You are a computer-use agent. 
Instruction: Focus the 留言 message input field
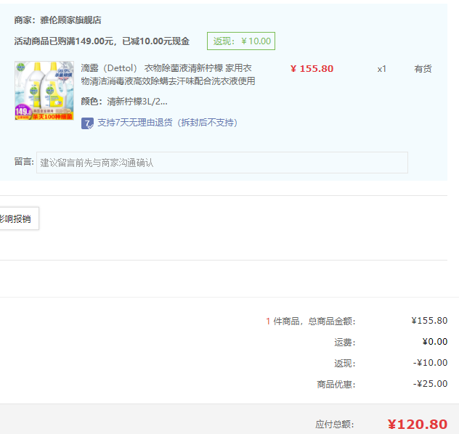(222, 163)
